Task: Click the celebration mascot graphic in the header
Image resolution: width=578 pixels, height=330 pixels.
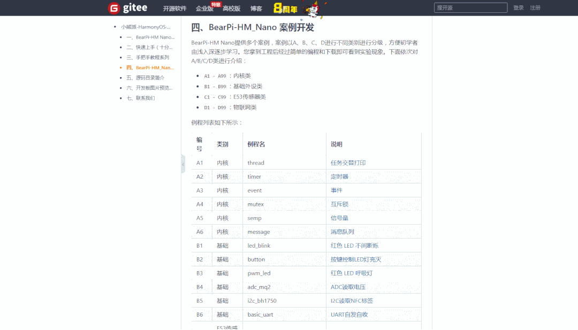Action: coord(315,8)
